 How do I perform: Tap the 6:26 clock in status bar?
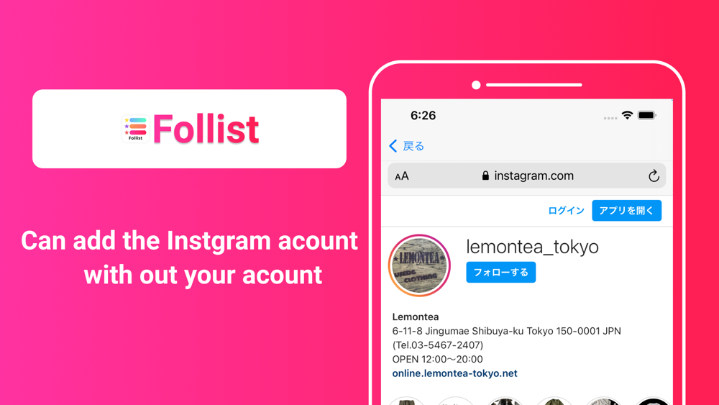coord(423,116)
